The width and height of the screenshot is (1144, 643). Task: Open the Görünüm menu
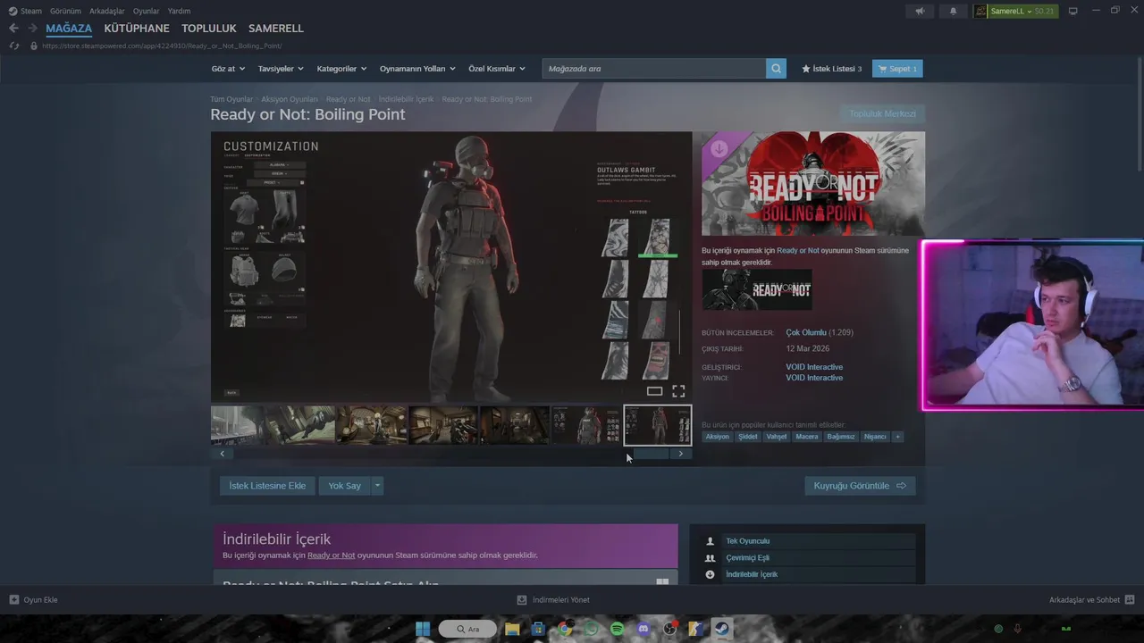(65, 12)
